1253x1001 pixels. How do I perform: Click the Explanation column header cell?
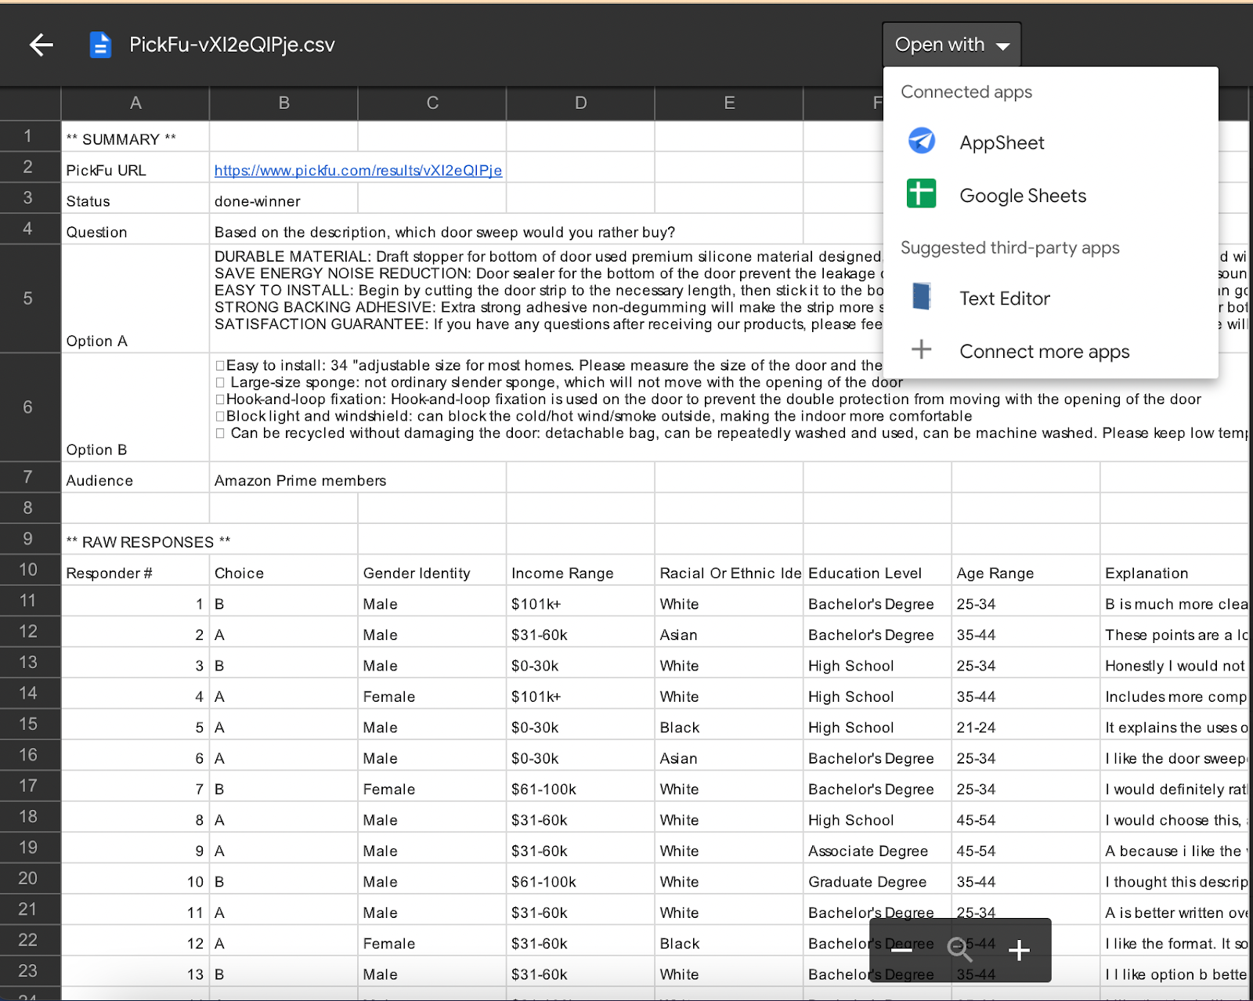point(1174,573)
